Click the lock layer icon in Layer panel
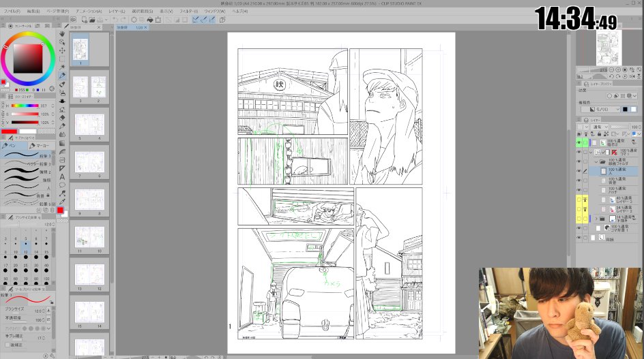This screenshot has width=644, height=359. [599, 134]
